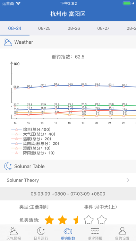This screenshot has width=136, height=241.
Task: Toggle the 大气压 legend series
Action: coord(33,134)
